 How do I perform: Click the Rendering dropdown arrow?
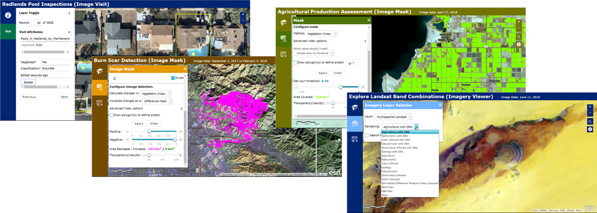(417, 127)
